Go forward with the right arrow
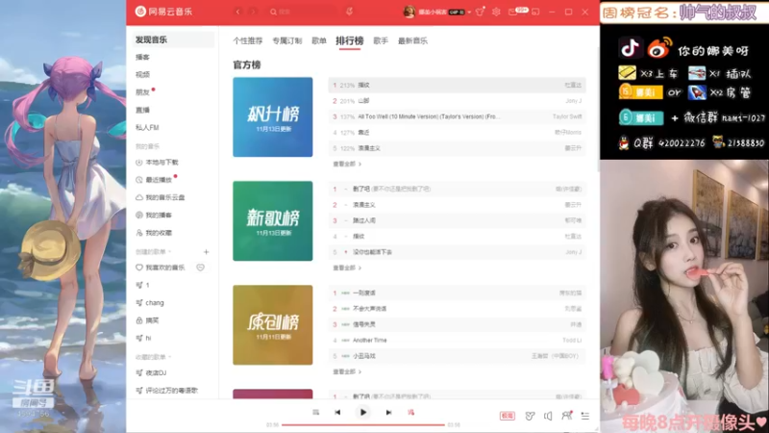The width and height of the screenshot is (769, 433). pyautogui.click(x=253, y=12)
